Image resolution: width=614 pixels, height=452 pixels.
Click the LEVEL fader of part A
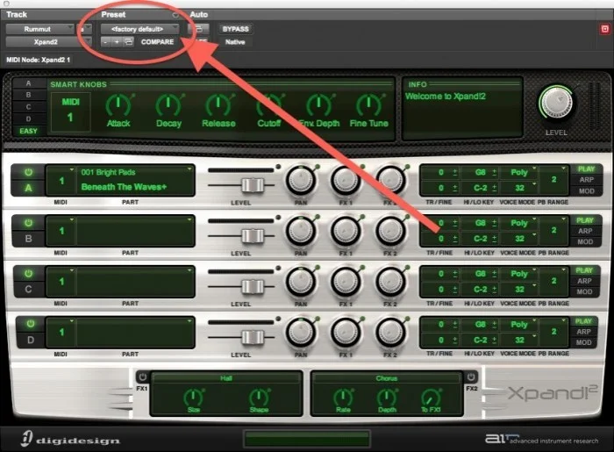coord(253,185)
